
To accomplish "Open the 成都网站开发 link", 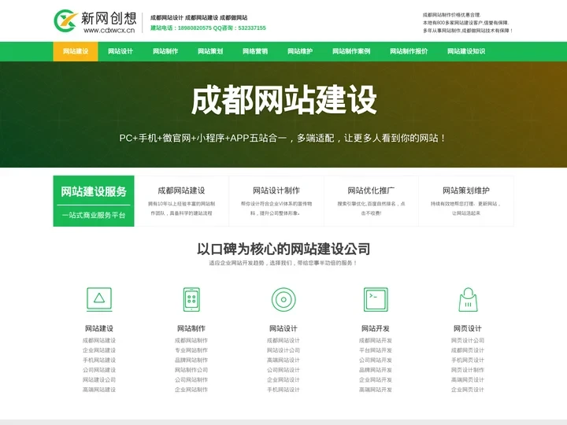I will coord(376,341).
